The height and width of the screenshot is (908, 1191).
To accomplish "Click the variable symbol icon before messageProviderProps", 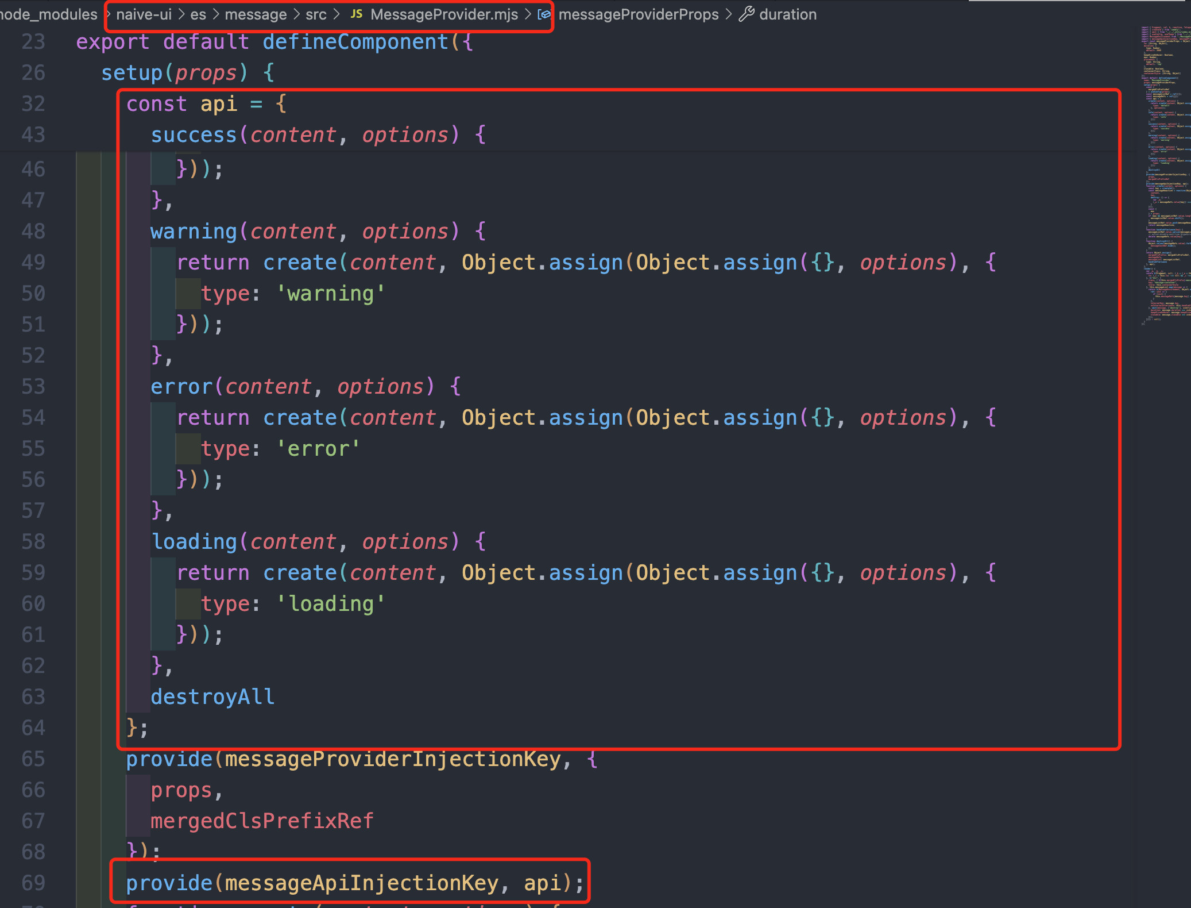I will [544, 14].
